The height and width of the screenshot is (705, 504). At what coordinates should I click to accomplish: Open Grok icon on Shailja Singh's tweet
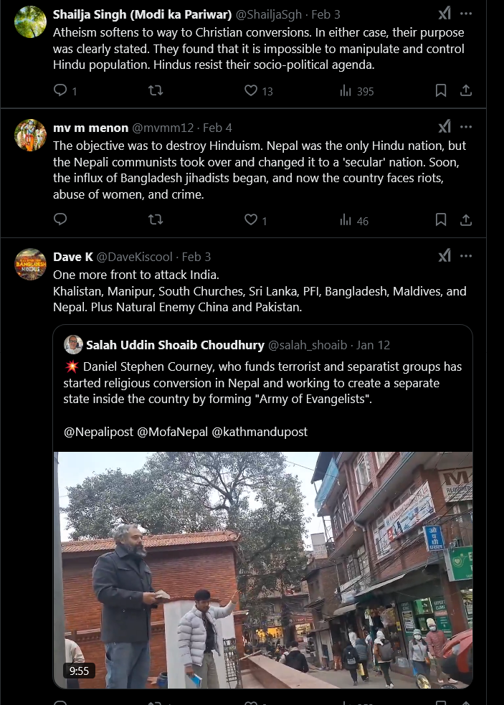coord(444,14)
